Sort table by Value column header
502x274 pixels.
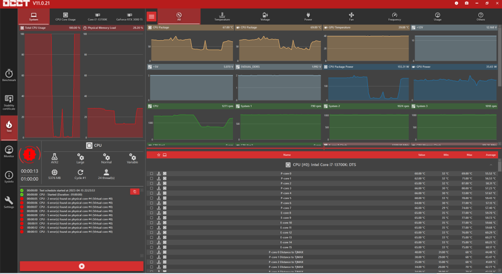(421, 155)
